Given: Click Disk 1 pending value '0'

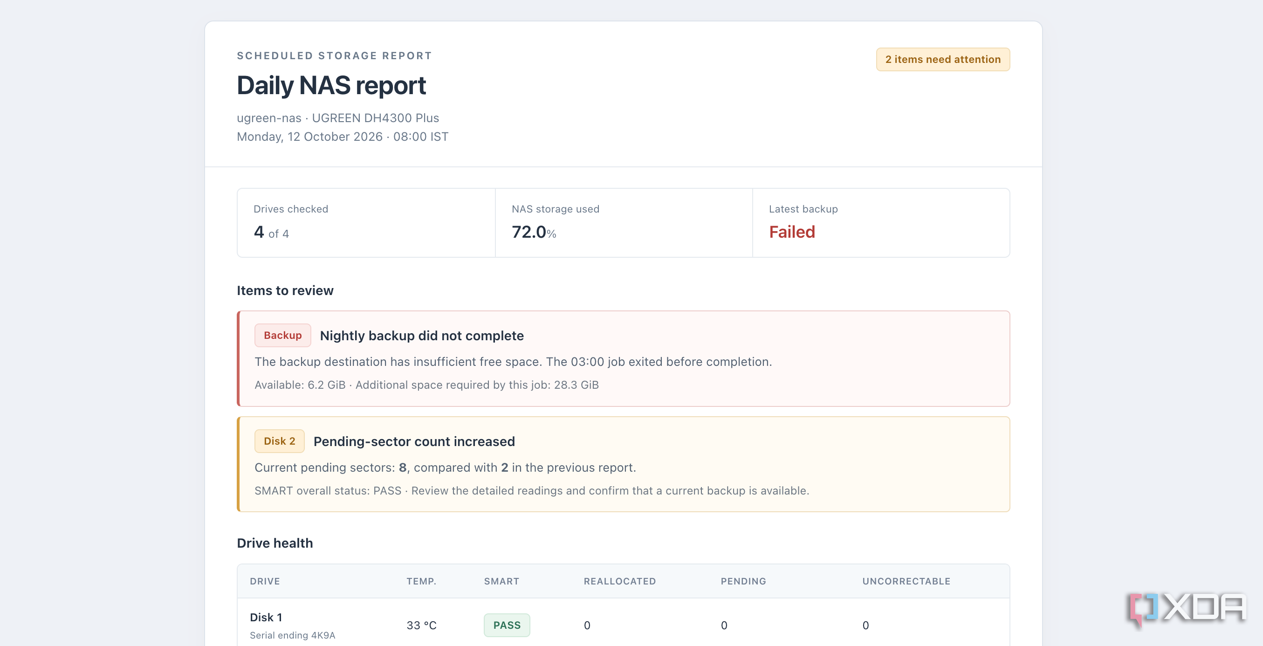Looking at the screenshot, I should click(724, 625).
